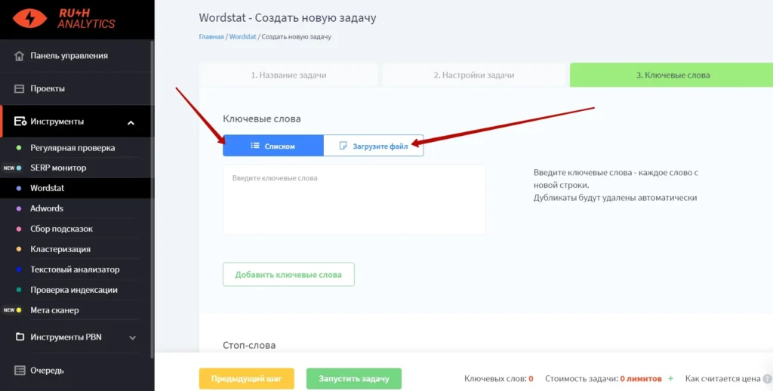
Task: Click the Очередь list icon
Action: click(19, 371)
